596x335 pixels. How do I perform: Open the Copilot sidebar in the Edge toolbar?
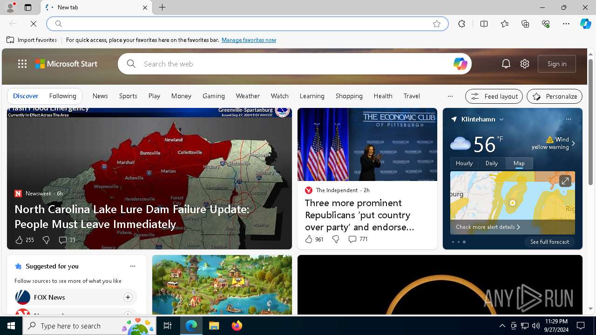(x=585, y=24)
